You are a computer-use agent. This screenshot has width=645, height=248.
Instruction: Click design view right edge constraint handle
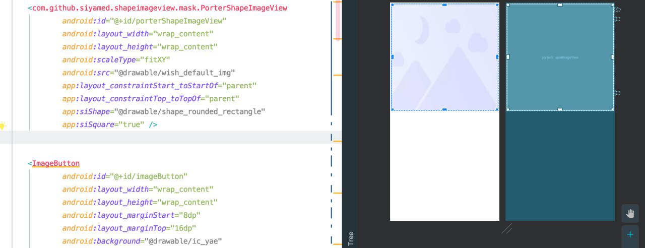pos(497,57)
